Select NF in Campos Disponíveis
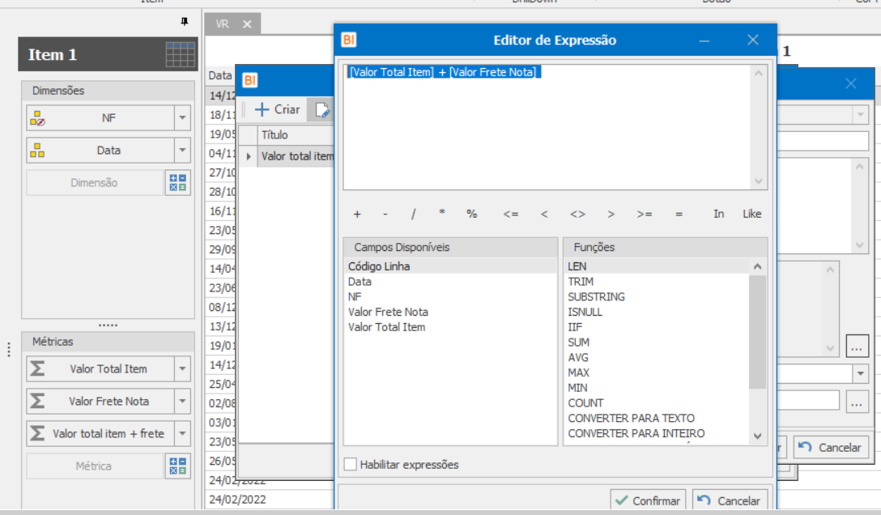This screenshot has width=881, height=515. coord(450,297)
